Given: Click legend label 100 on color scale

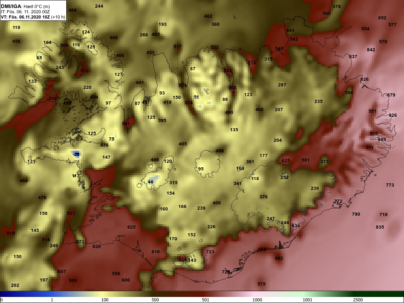Looking at the screenshot, I should coord(105,300).
